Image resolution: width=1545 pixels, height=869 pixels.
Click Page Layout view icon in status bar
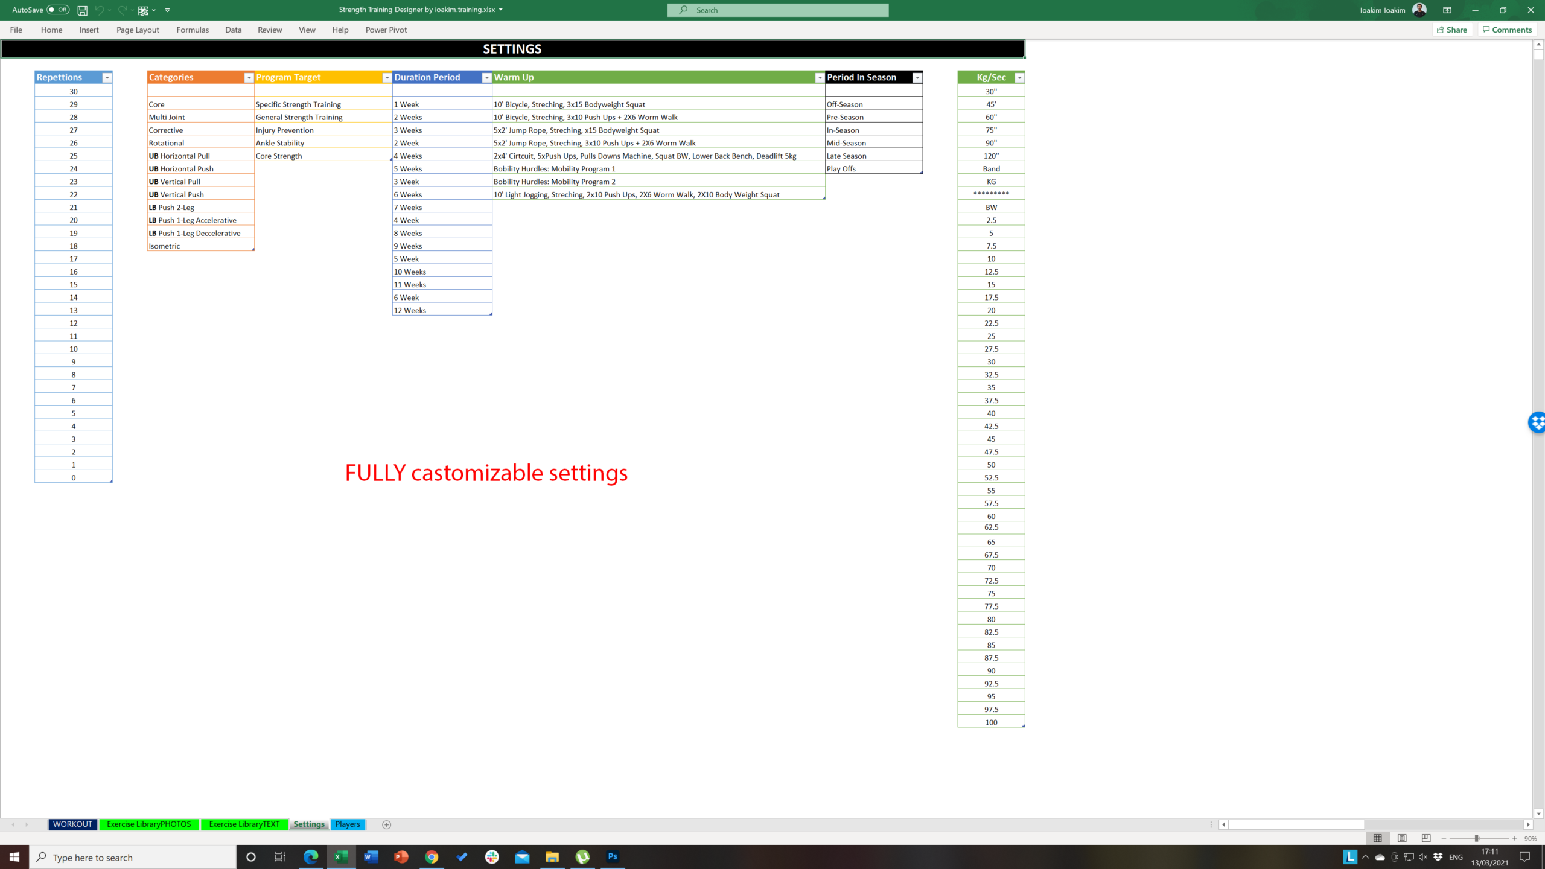click(x=1402, y=838)
